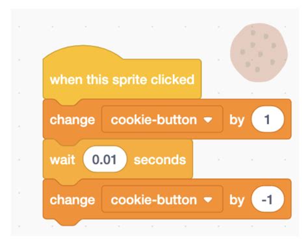The height and width of the screenshot is (244, 308).
Task: Click the dropdown arrow in the first change block
Action: (208, 120)
